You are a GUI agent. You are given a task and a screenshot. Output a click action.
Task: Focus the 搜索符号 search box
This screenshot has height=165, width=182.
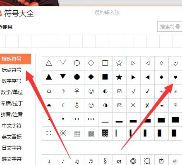click(x=170, y=26)
